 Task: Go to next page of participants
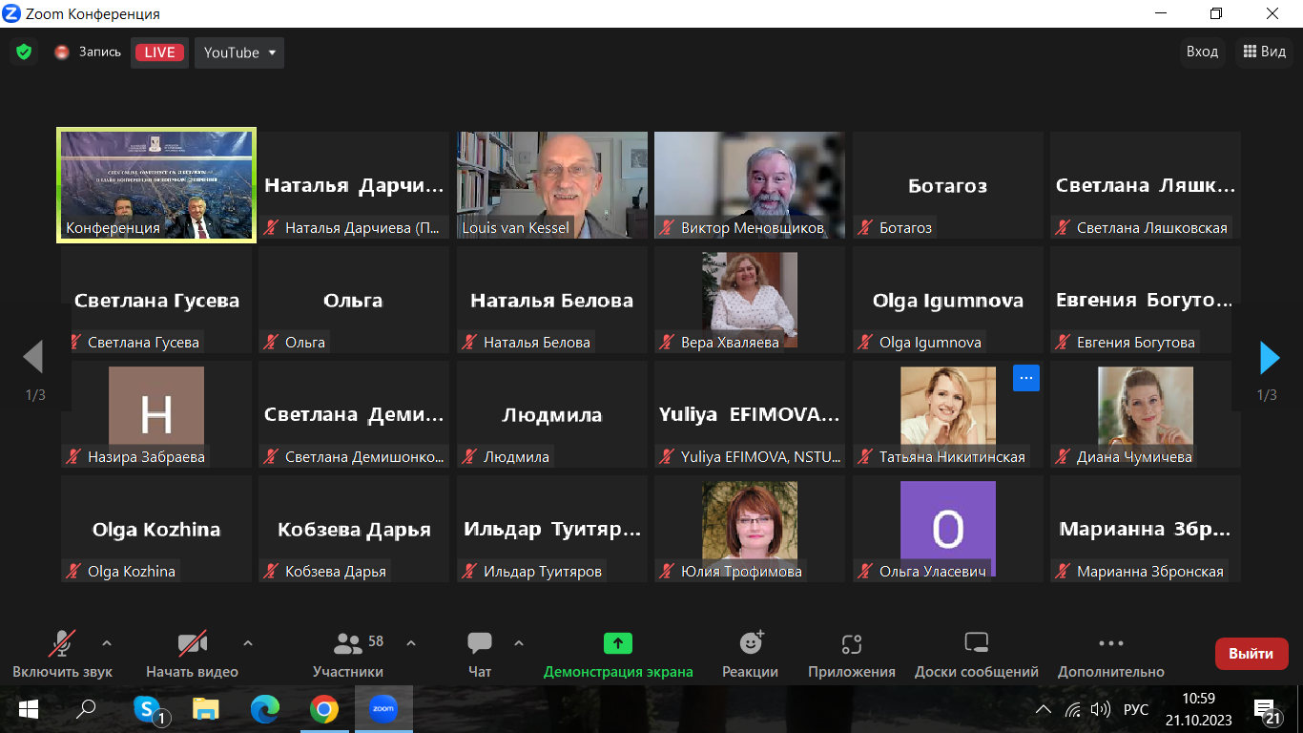coord(1269,358)
